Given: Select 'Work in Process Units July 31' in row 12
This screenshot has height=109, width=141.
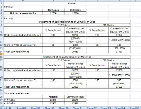Looking at the screenshot, I should [23, 45].
